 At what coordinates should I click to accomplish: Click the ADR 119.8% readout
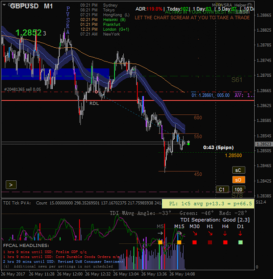(x=149, y=9)
